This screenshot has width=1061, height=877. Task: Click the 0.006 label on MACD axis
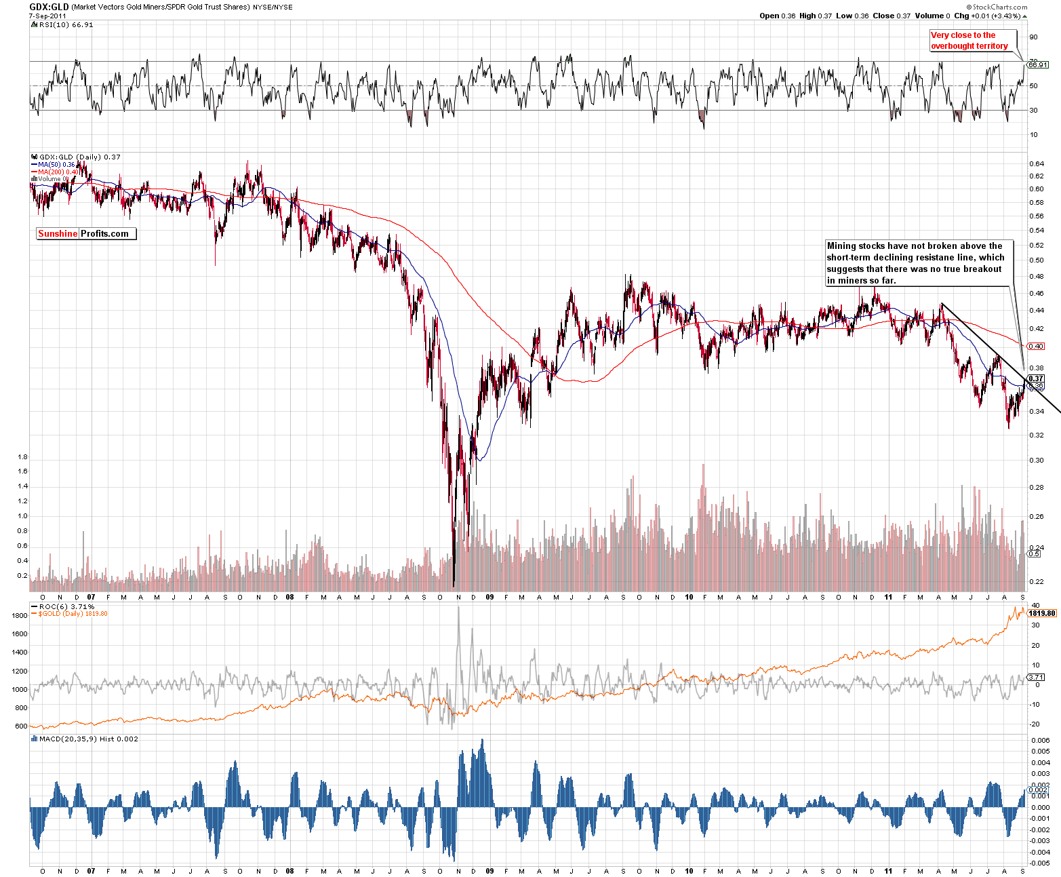pos(1041,741)
